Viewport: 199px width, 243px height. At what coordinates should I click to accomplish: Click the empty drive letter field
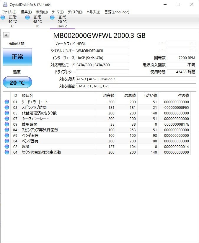click(102, 72)
